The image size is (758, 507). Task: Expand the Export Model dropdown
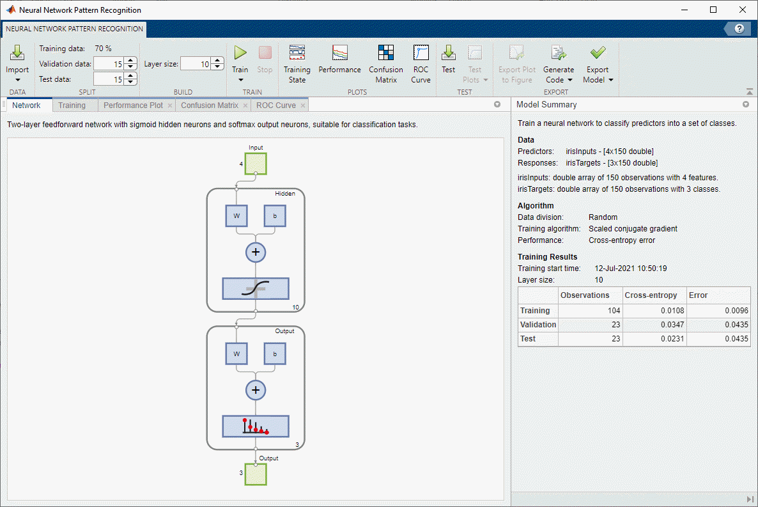(x=610, y=81)
